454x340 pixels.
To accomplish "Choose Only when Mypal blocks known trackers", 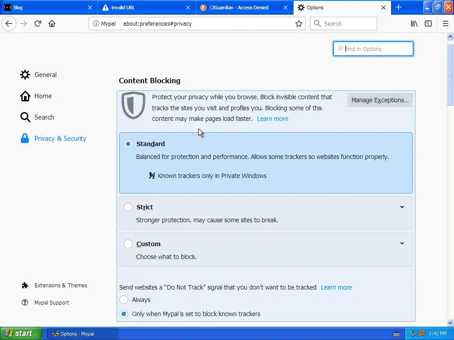I will [x=124, y=314].
